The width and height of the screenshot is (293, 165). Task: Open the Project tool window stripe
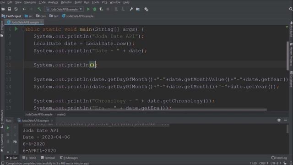point(2,29)
